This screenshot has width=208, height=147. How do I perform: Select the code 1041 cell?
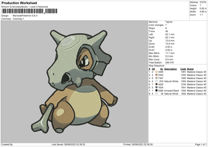[183, 87]
